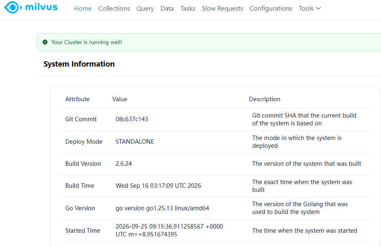Expand the Tools dropdown menu
The image size is (381, 247).
pyautogui.click(x=310, y=9)
